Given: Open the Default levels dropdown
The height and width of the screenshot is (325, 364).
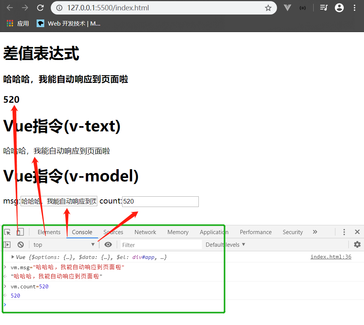Looking at the screenshot, I should 225,245.
